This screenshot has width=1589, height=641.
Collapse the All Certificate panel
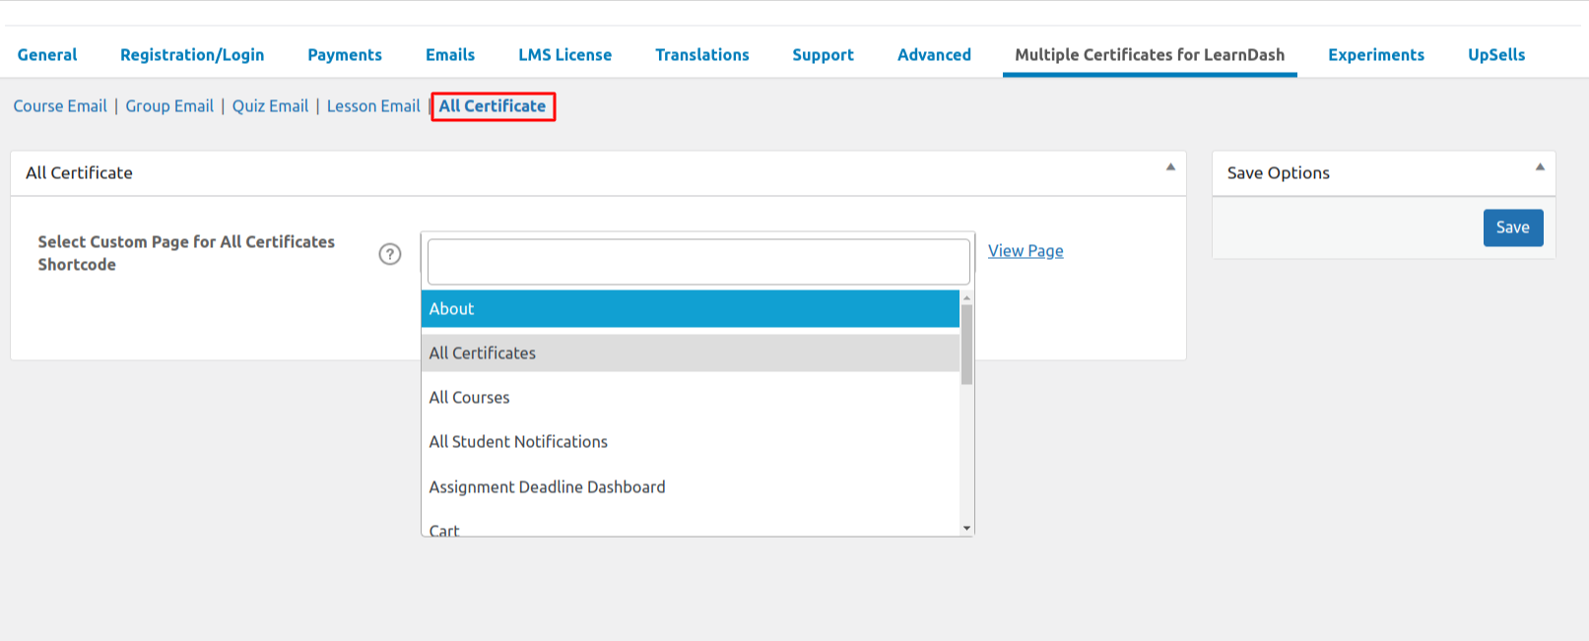pos(1170,167)
